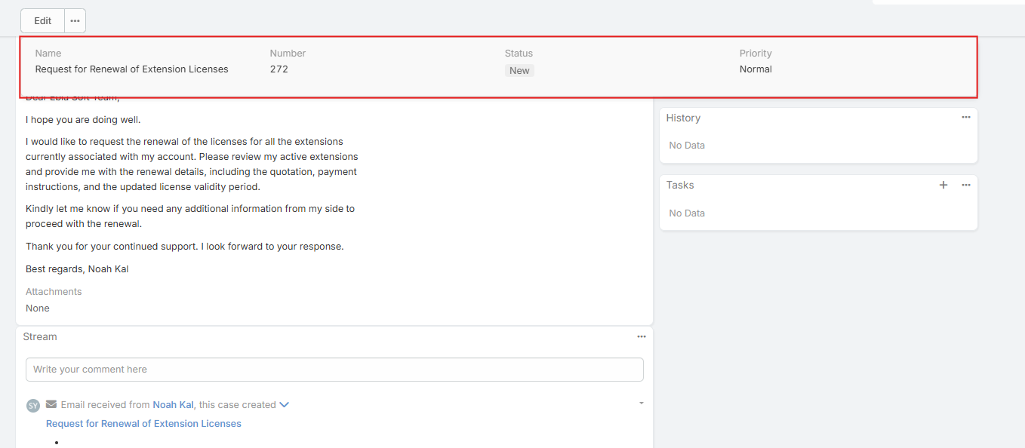The width and height of the screenshot is (1025, 448).
Task: Select the case Number 272
Action: [279, 69]
